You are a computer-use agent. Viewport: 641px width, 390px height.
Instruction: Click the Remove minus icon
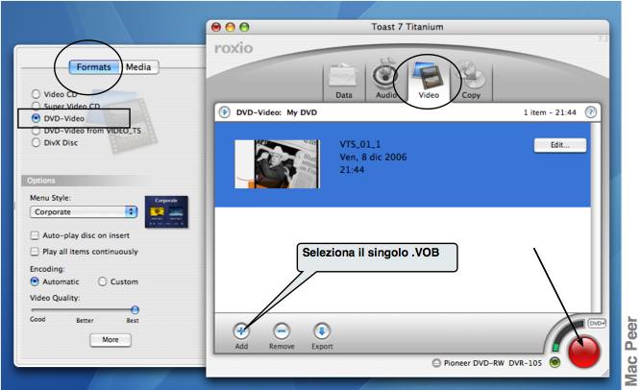click(282, 331)
